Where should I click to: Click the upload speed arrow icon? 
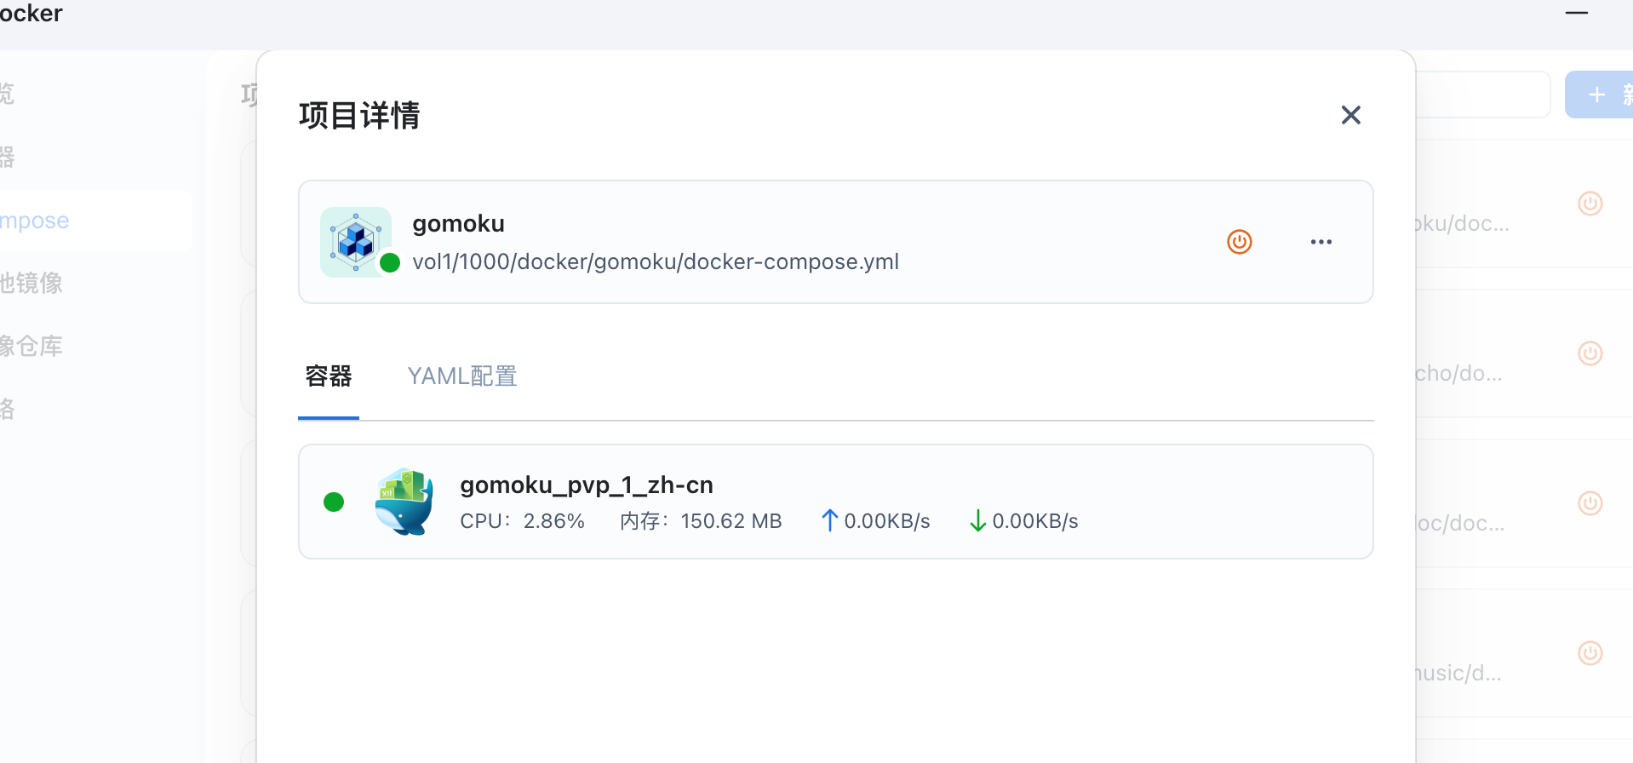pos(829,520)
